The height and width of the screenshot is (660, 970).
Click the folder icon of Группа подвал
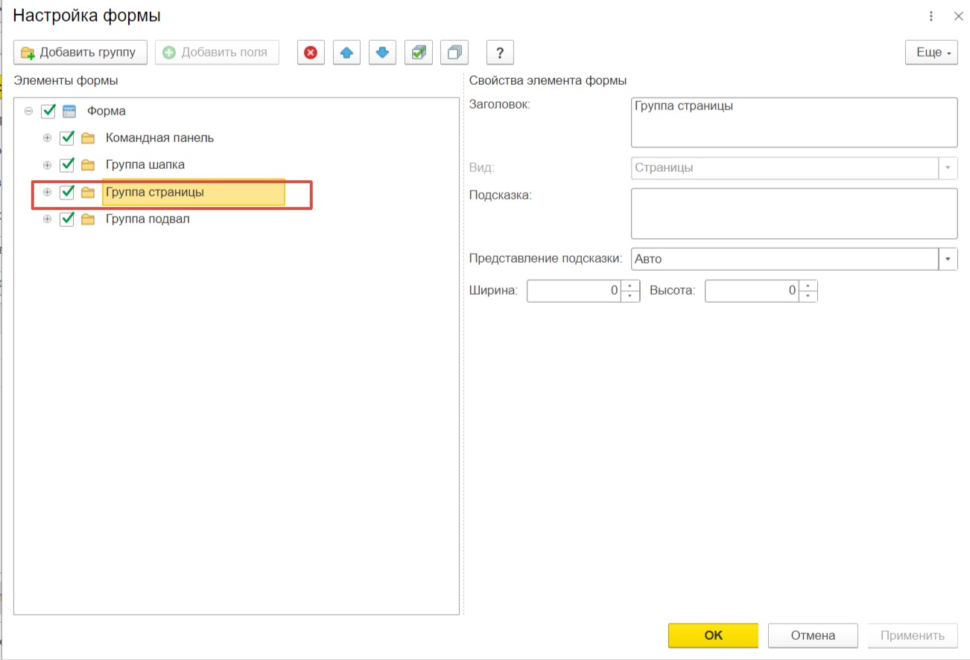point(88,219)
